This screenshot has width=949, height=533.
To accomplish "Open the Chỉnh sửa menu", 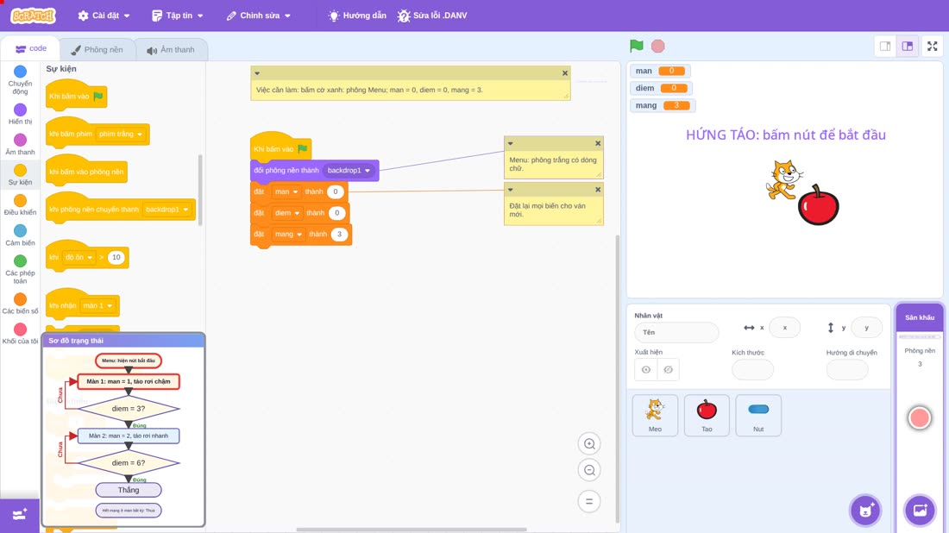I will pos(259,16).
